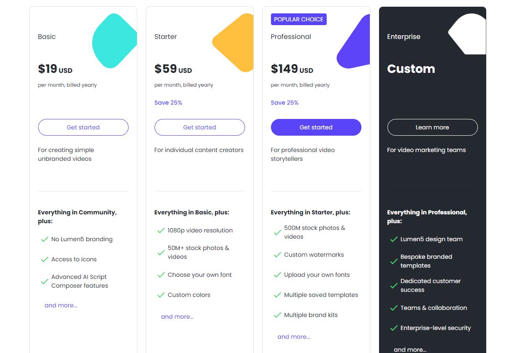521x353 pixels.
Task: Click the yellow shape on Starter plan
Action: click(x=235, y=43)
